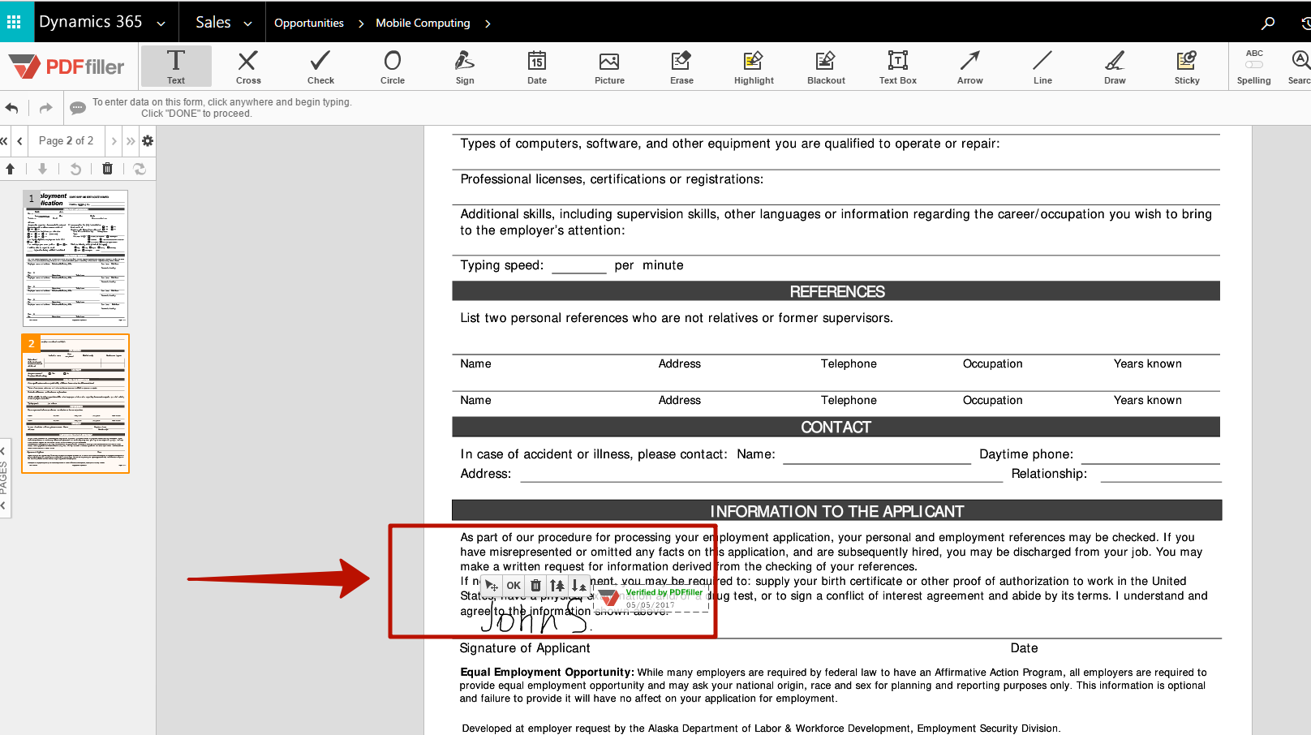
Task: Select the Check mark tool
Action: (x=320, y=66)
